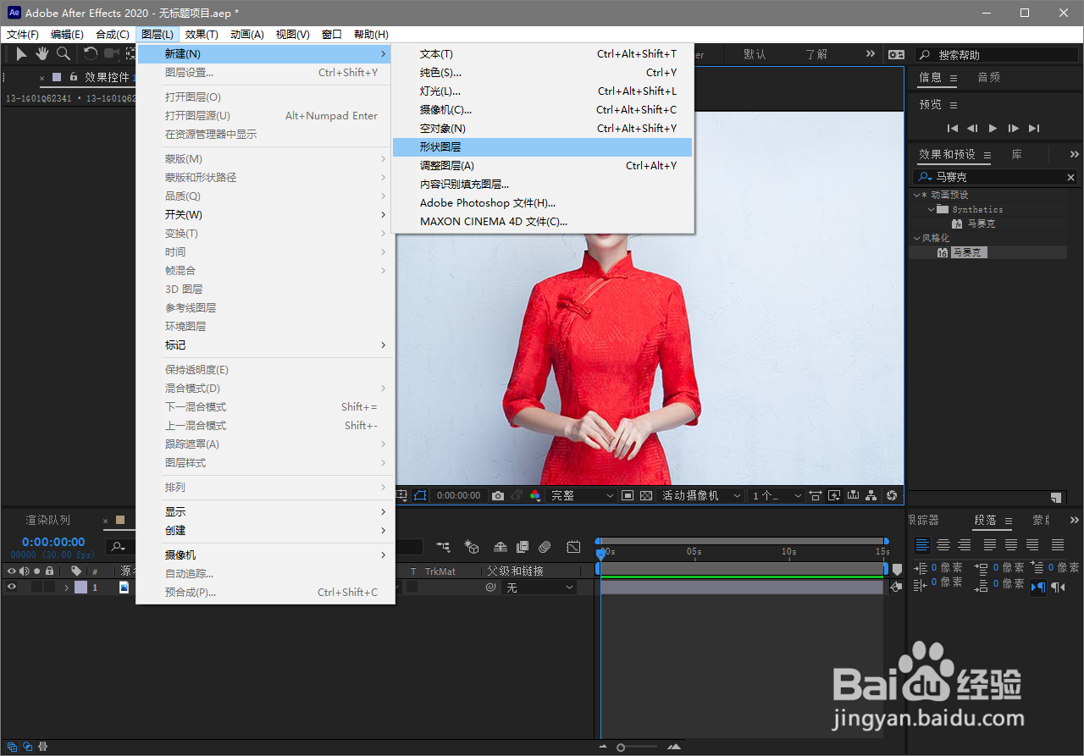Choose 调整图层(A) in the New submenu

[542, 166]
